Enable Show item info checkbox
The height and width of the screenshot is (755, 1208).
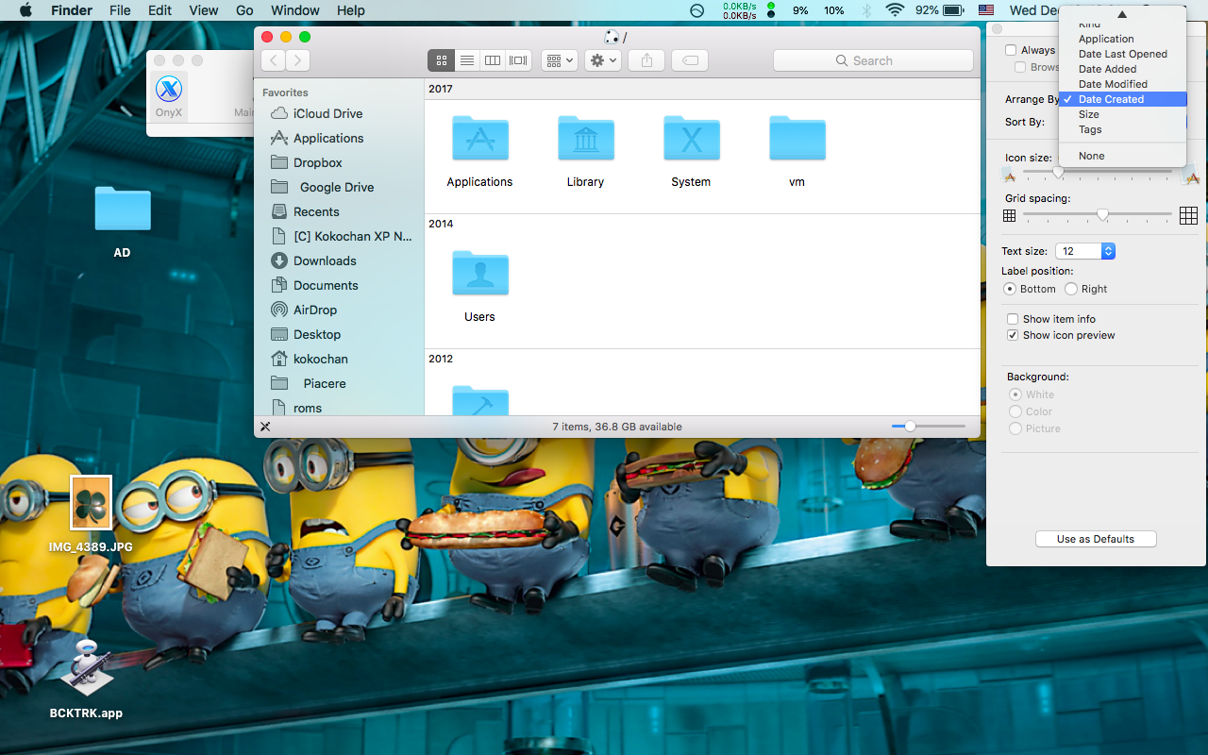tap(1013, 319)
